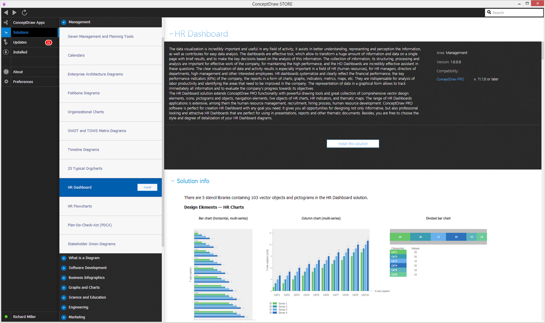This screenshot has height=323, width=545.
Task: Click the red 21 updates badge
Action: 48,42
